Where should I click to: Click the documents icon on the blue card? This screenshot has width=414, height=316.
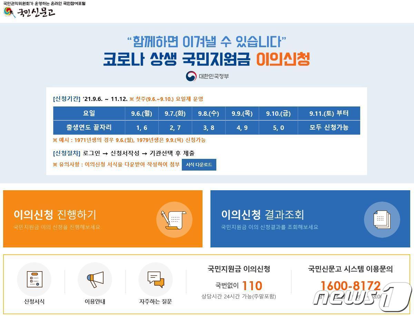[382, 220]
